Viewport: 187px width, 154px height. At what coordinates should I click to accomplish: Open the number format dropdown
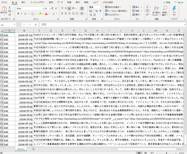101,7
